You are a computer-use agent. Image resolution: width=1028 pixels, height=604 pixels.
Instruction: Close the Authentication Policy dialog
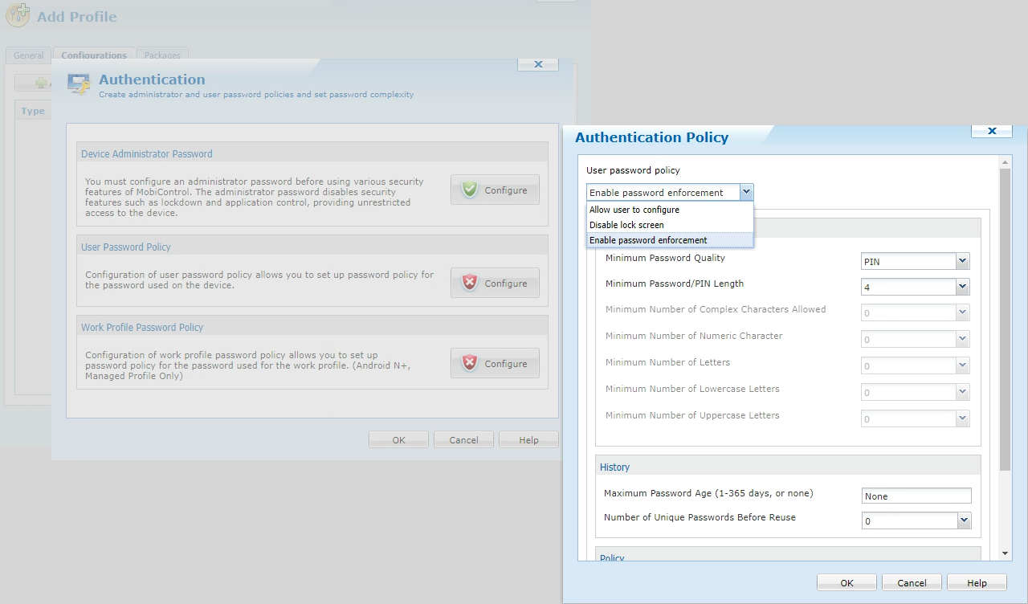click(x=992, y=130)
